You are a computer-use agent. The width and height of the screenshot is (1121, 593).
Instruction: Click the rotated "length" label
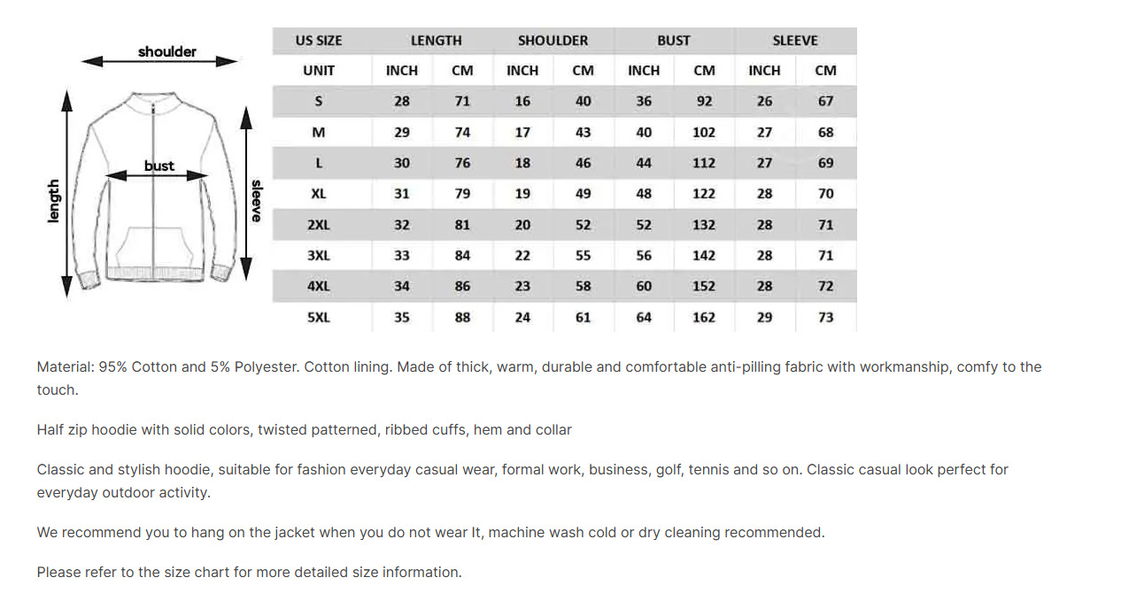tap(53, 201)
